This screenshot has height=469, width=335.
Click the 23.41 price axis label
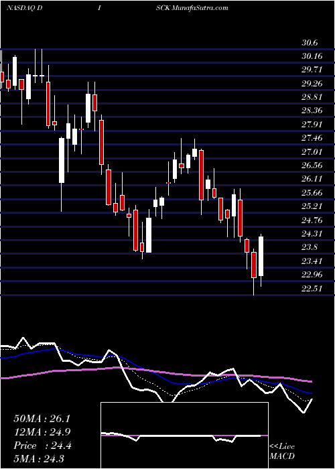(x=312, y=261)
